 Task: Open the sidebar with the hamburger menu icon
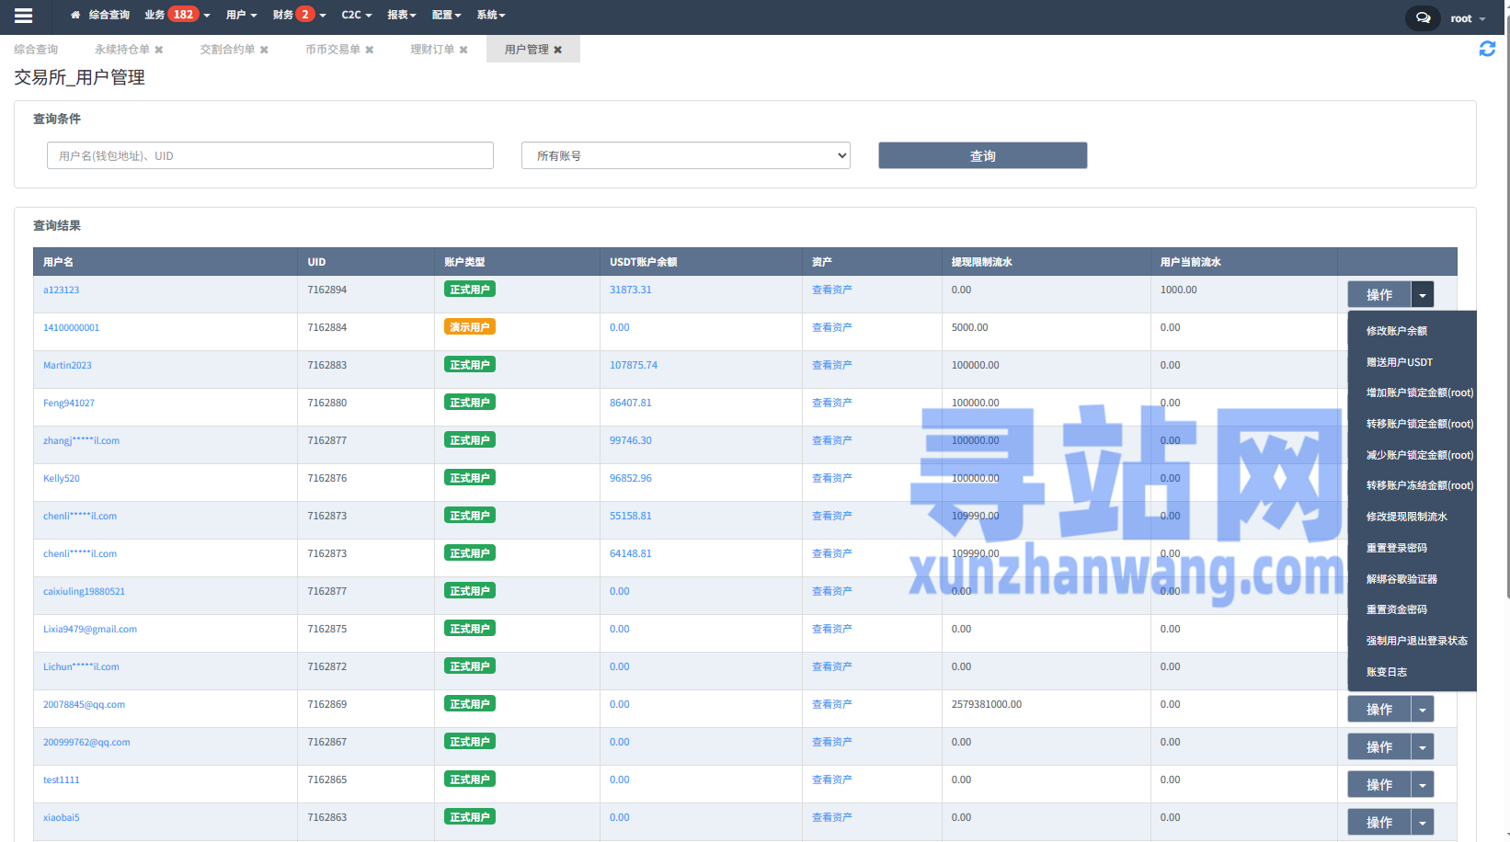coord(23,15)
